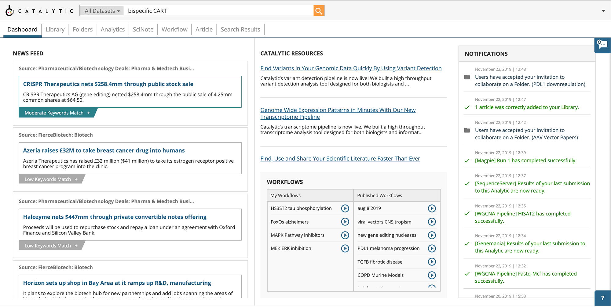The height and width of the screenshot is (307, 611).
Task: Go to the Analytics tab
Action: click(x=113, y=30)
